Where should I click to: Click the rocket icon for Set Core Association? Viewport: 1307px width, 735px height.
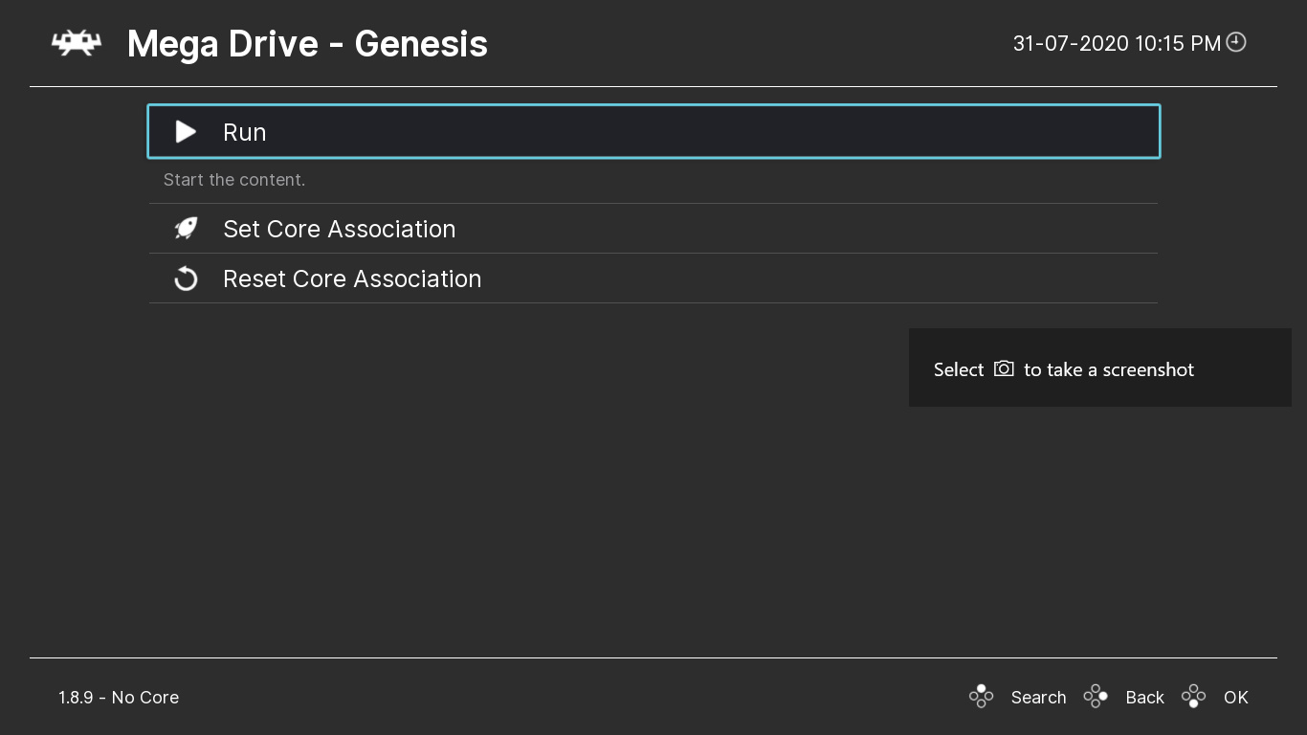pyautogui.click(x=185, y=229)
